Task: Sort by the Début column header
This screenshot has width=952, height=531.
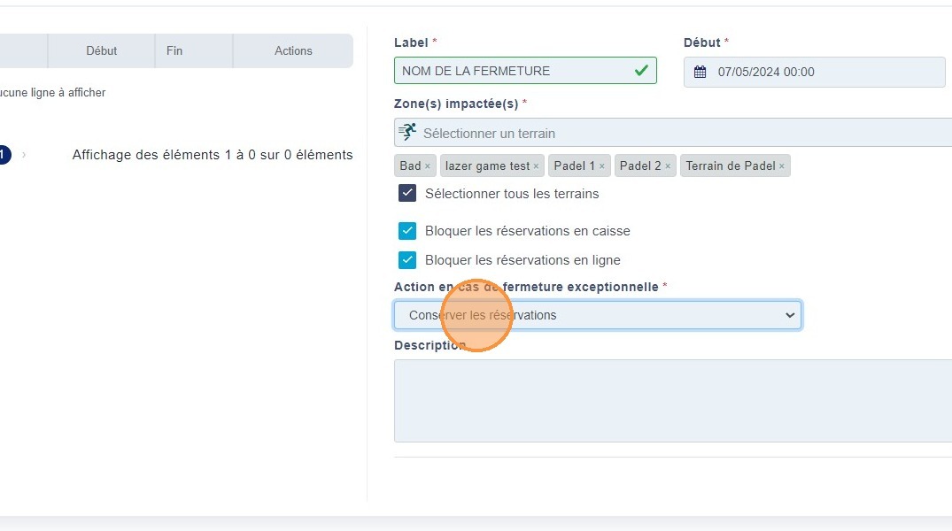Action: click(101, 51)
